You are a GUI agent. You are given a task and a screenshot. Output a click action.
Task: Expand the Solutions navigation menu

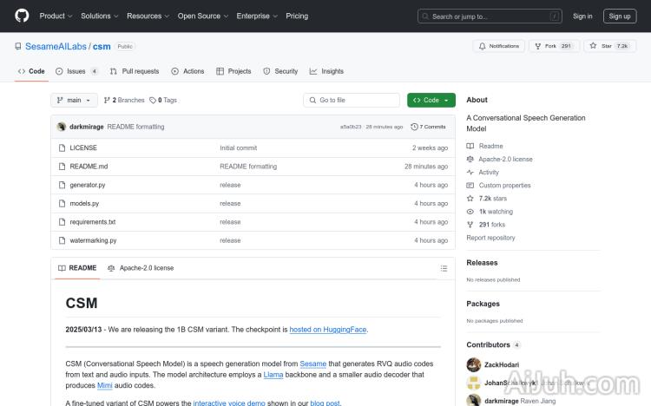coord(99,16)
